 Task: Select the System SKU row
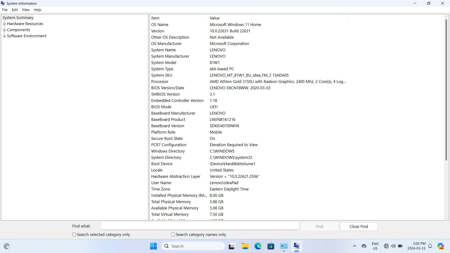249,75
